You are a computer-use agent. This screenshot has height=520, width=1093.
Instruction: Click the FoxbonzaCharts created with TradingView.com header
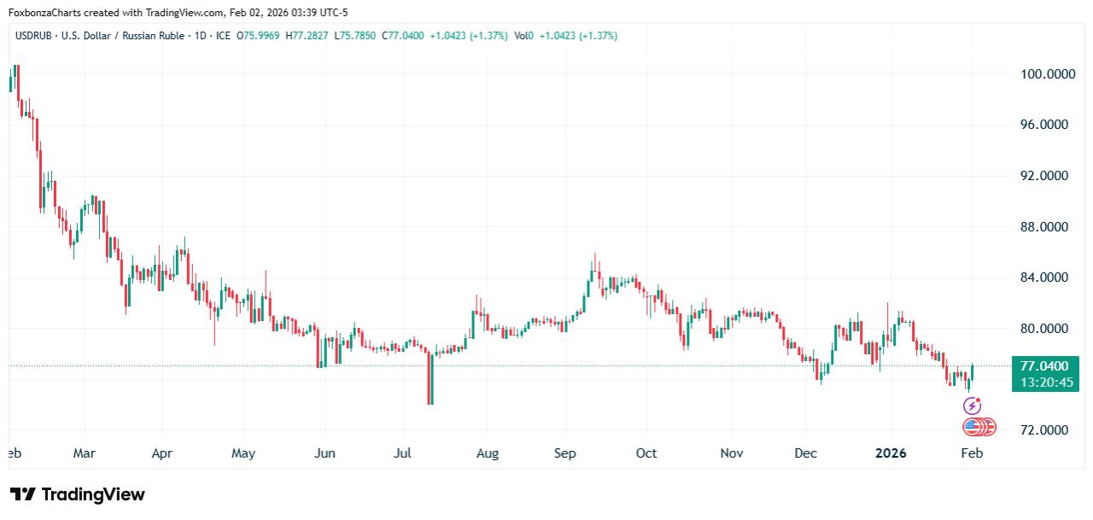[178, 12]
